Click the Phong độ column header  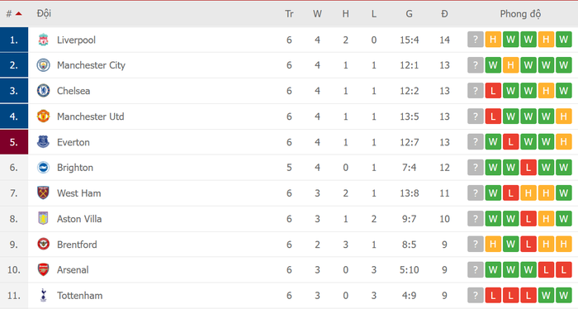pos(520,14)
